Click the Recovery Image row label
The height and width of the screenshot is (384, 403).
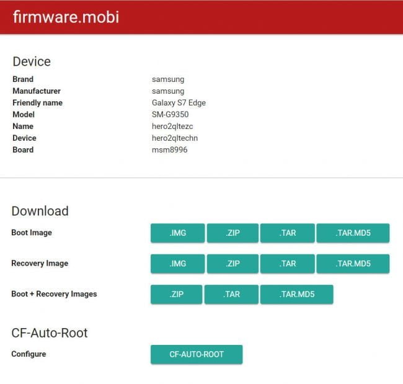tap(40, 263)
